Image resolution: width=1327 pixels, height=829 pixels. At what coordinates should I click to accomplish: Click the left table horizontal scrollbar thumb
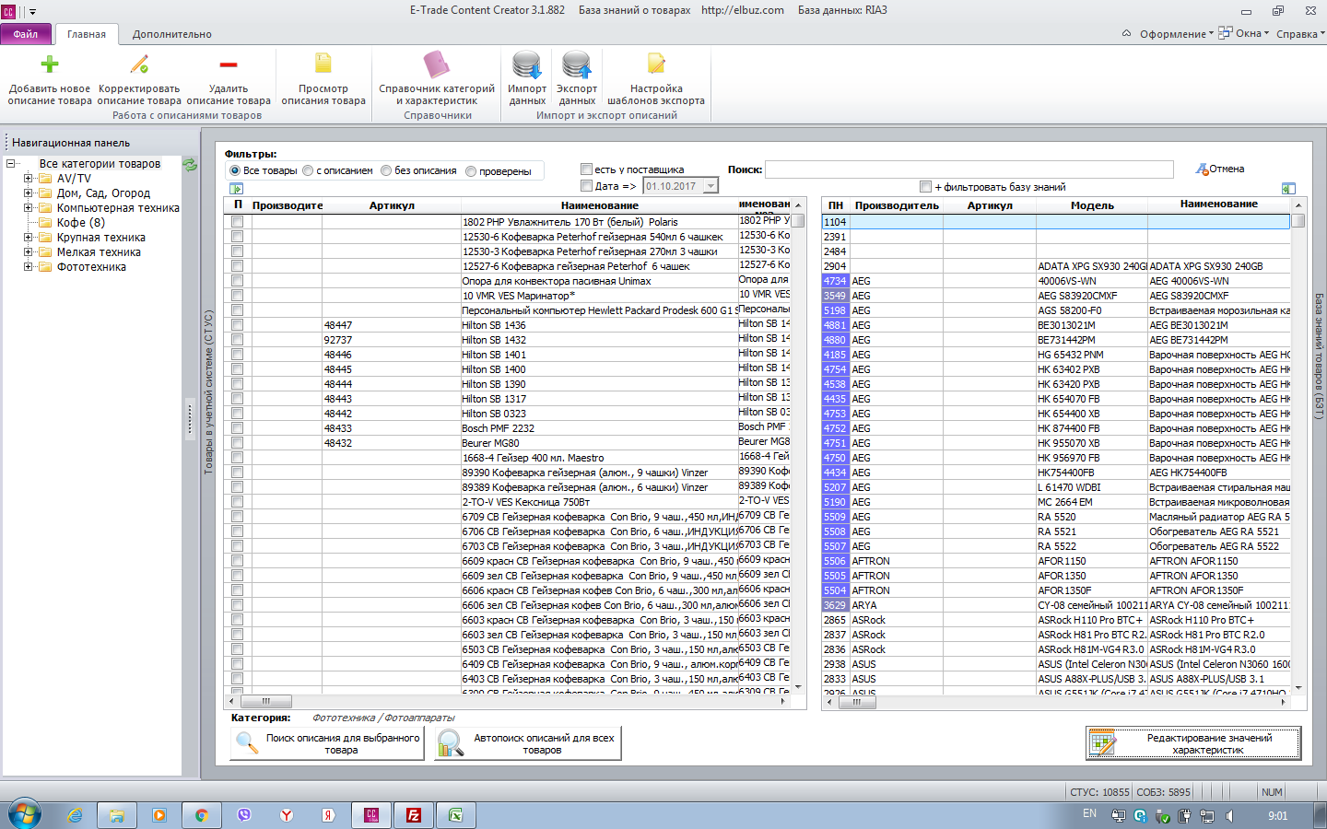[x=265, y=702]
